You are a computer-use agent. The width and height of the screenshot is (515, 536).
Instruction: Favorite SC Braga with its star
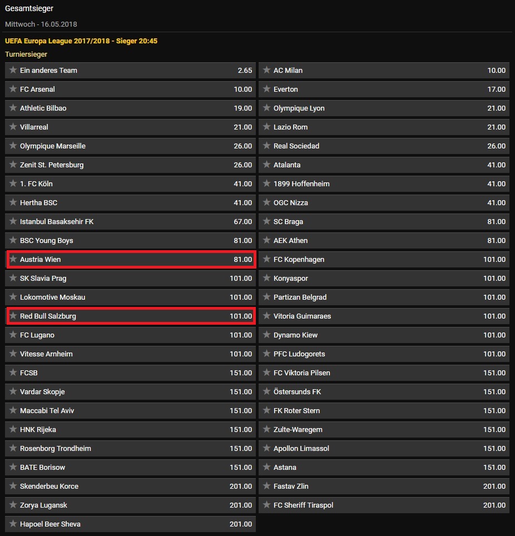tap(267, 221)
